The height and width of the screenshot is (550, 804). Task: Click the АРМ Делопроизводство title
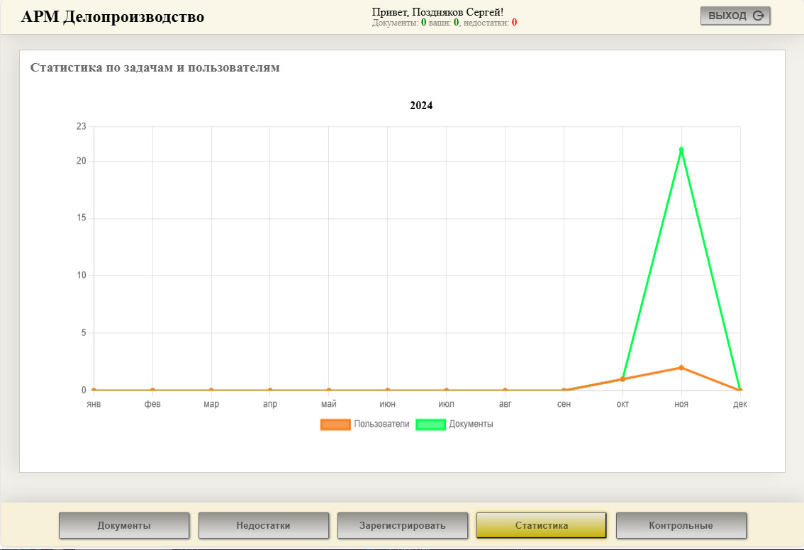pos(112,17)
